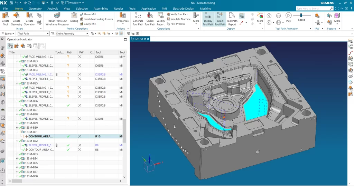Screen dimensions: 354x187
Task: Click the Create Operation icon
Action: pos(29,19)
